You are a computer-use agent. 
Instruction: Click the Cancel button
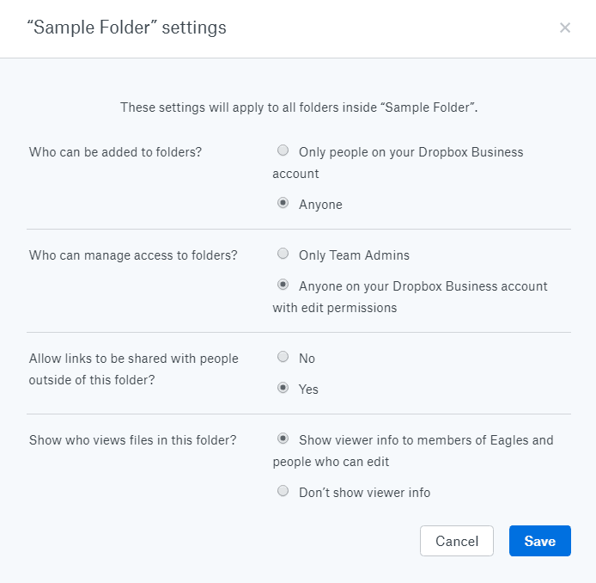tap(457, 541)
